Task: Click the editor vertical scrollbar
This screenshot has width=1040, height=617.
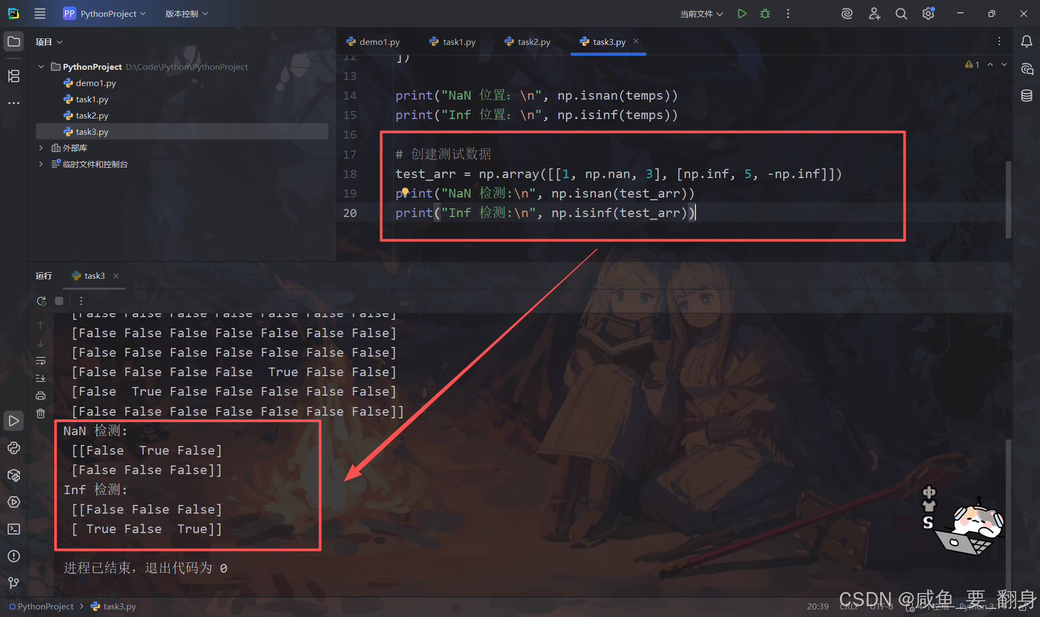Action: point(1008,200)
